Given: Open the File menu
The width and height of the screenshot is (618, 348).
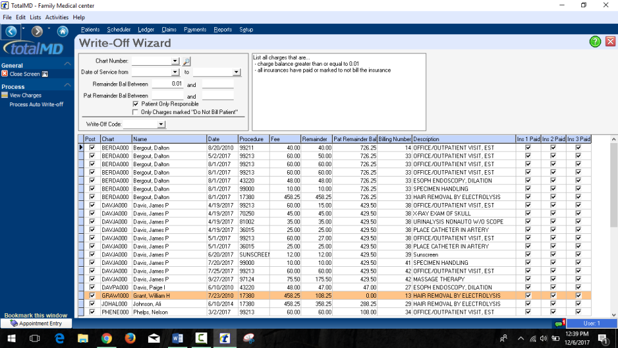Looking at the screenshot, I should (7, 17).
